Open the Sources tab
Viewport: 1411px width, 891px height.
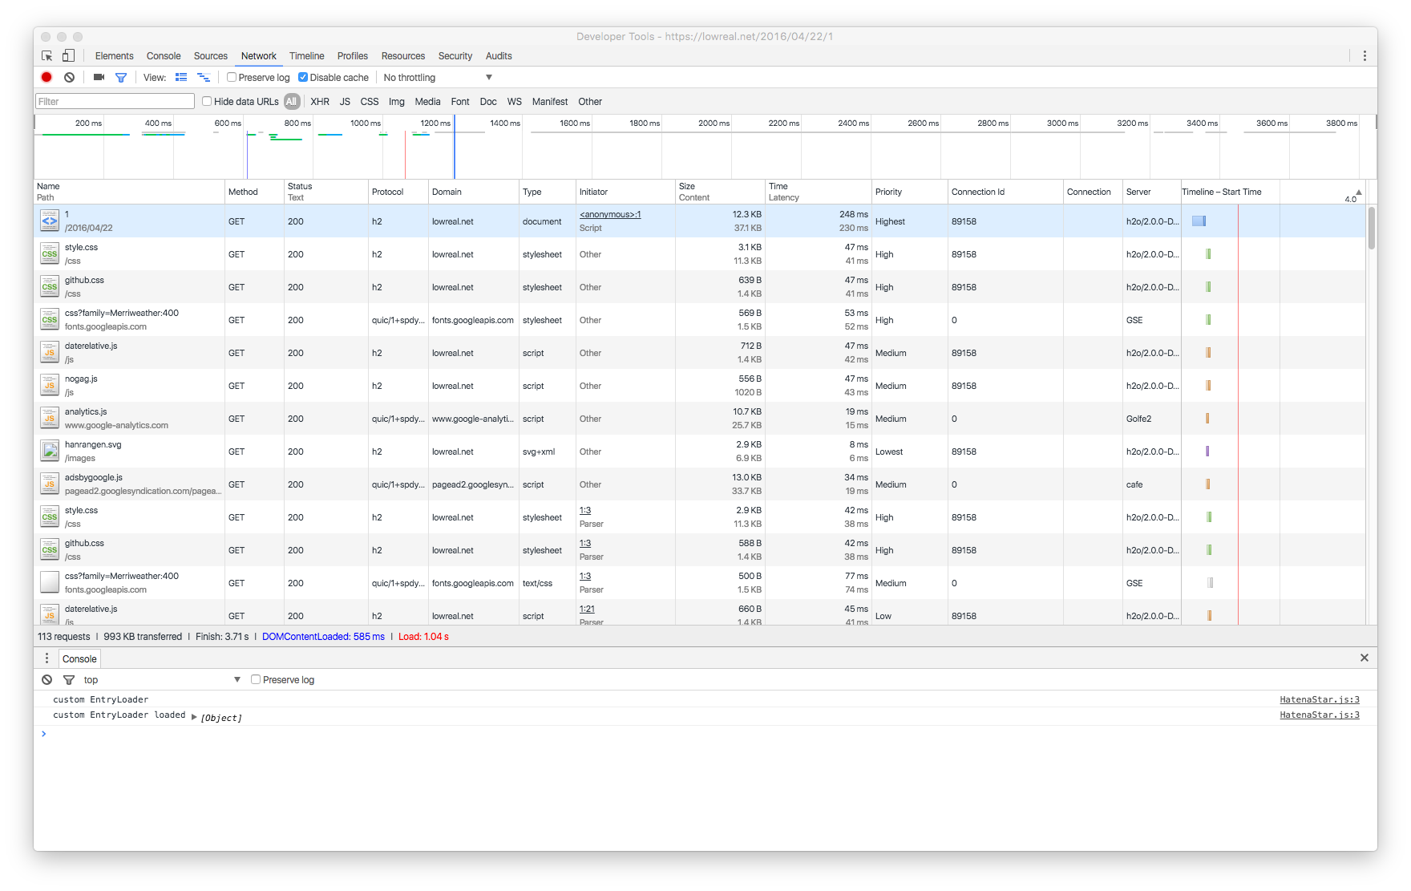[x=210, y=55]
